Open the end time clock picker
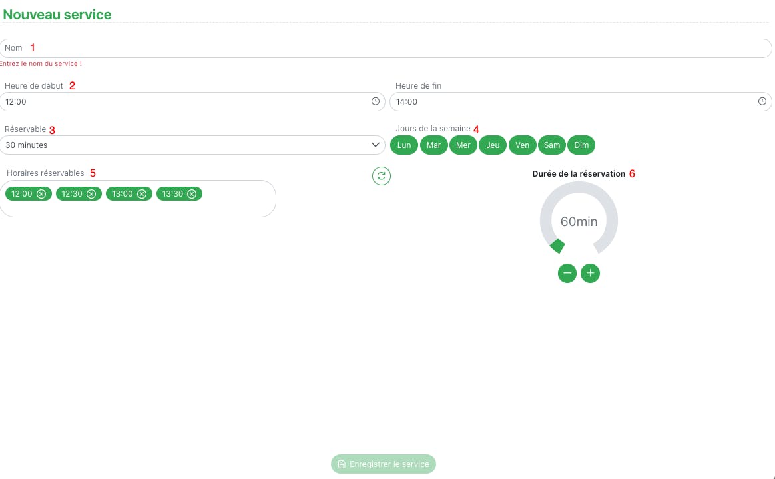This screenshot has height=479, width=775. 762,101
